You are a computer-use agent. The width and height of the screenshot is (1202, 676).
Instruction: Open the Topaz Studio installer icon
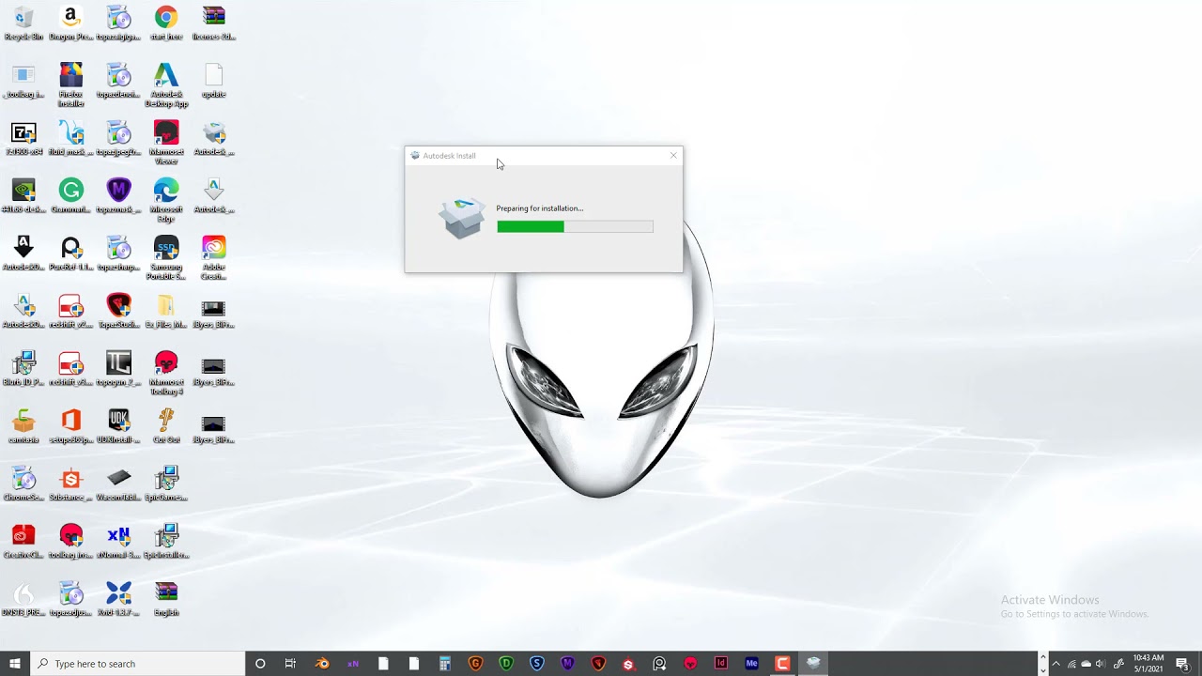click(118, 309)
